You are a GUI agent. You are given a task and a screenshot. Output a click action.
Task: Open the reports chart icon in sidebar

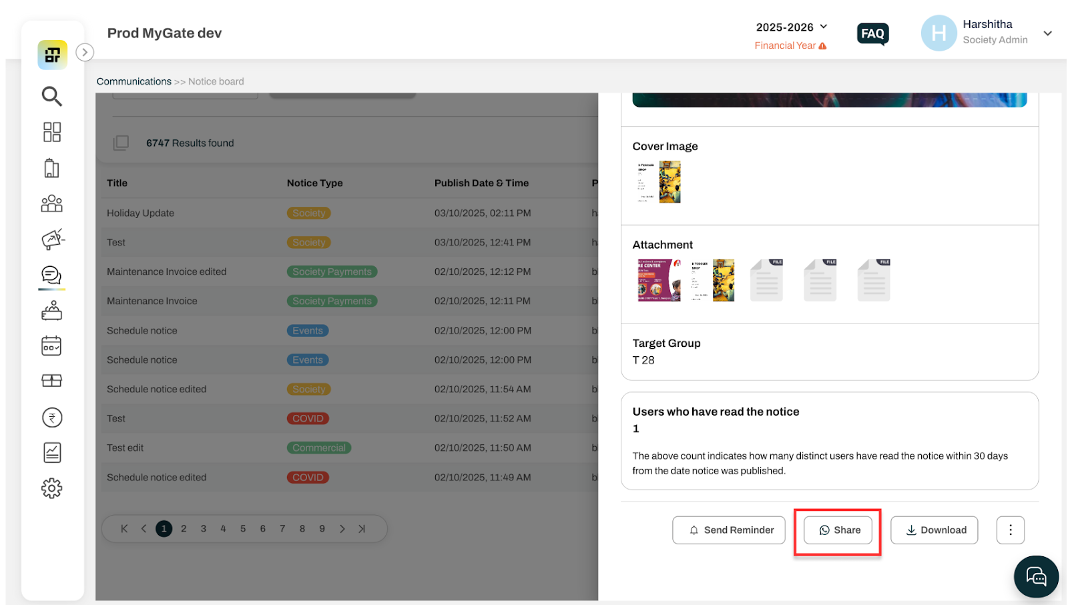point(52,453)
